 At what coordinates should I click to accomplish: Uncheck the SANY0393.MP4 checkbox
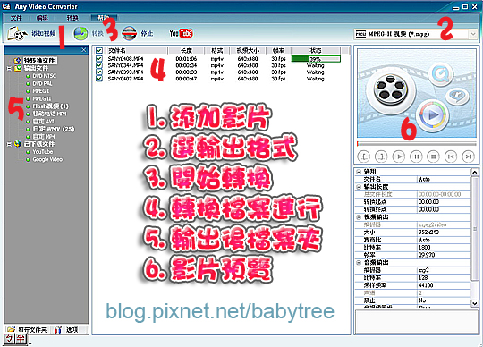pos(99,72)
